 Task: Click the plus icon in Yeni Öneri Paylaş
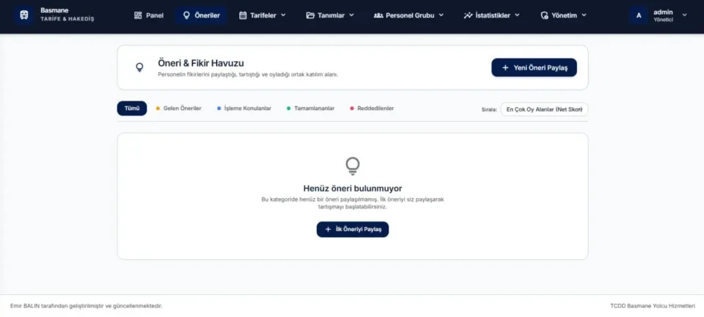[505, 68]
